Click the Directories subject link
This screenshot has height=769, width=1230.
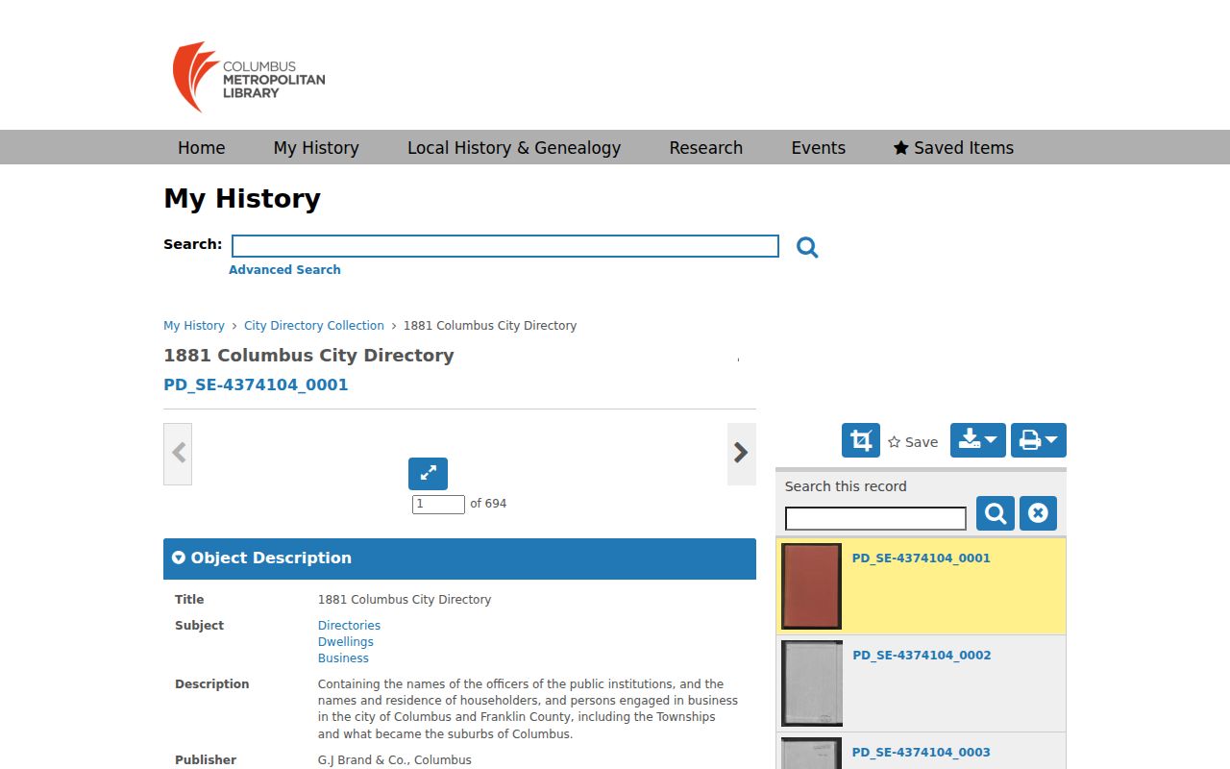(349, 626)
